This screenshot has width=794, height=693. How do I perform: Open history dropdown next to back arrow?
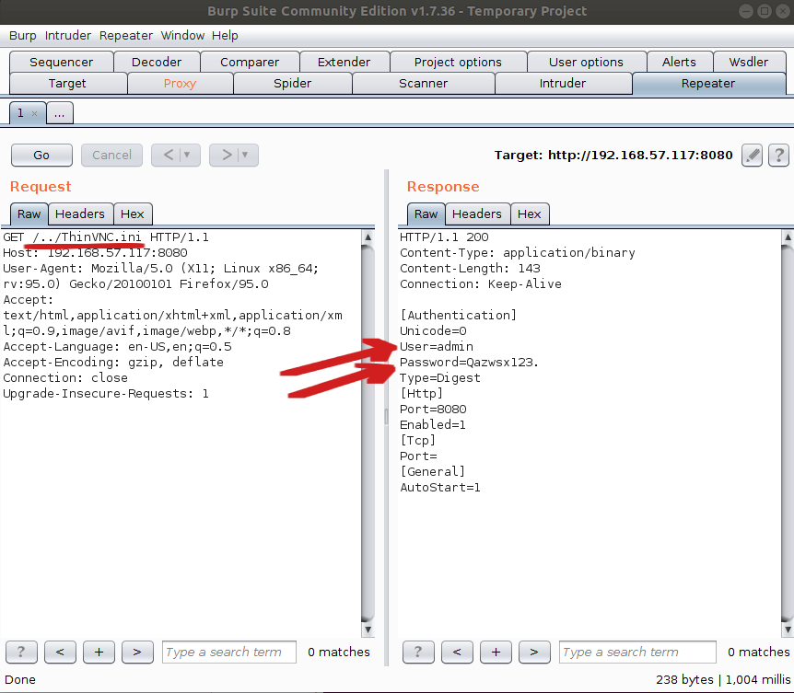click(x=187, y=155)
